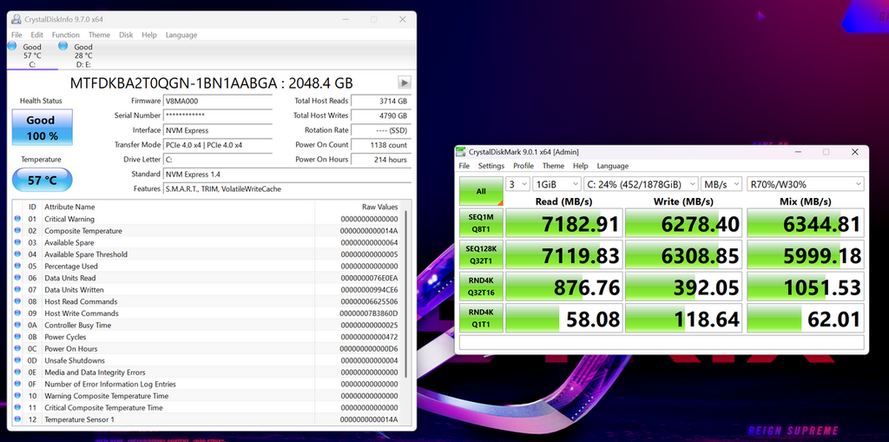Click status orb for Power On Hours row
Image resolution: width=889 pixels, height=442 pixels.
point(17,348)
